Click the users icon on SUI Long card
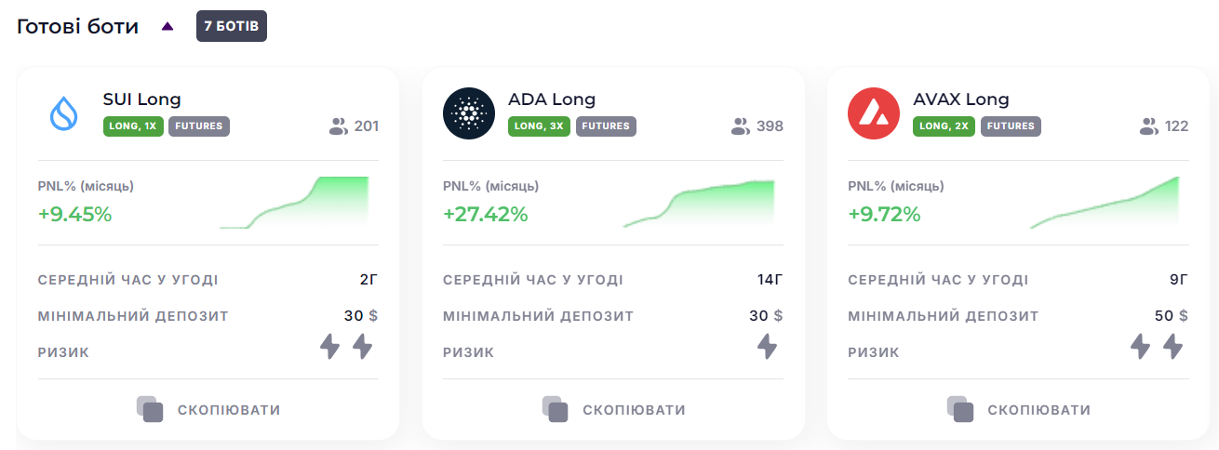 click(339, 126)
